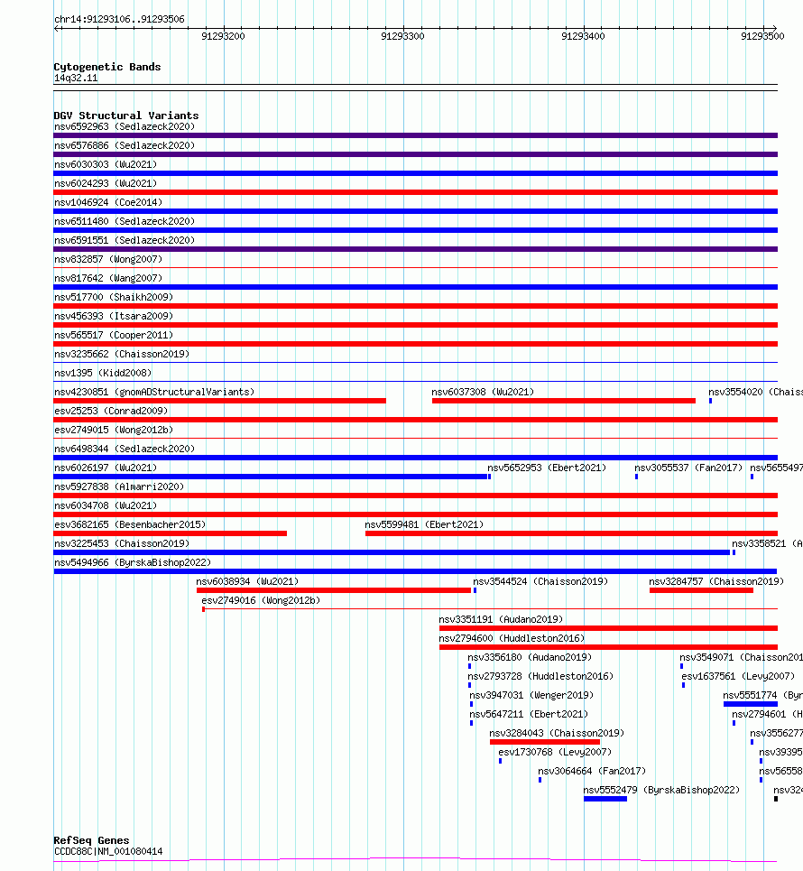Viewport: 803px width, 871px height.
Task: Click the 91293300 ruler position
Action: pos(402,36)
